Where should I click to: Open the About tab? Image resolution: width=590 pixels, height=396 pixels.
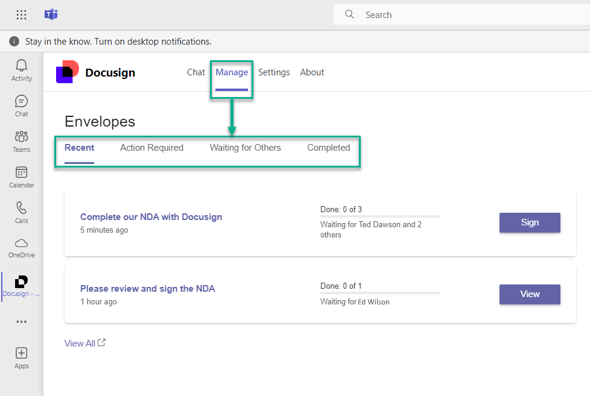click(x=312, y=72)
